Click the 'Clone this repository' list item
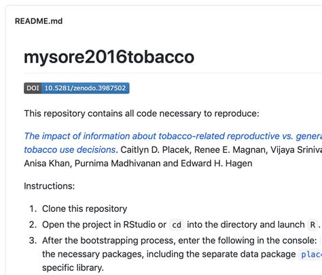The width and height of the screenshot is (322, 275). click(x=84, y=208)
